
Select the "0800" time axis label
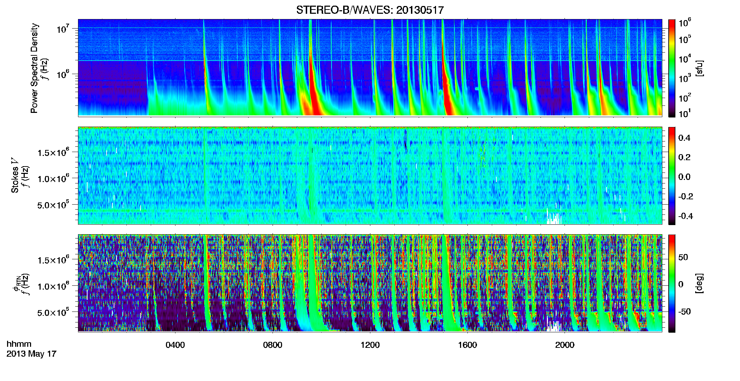273,345
